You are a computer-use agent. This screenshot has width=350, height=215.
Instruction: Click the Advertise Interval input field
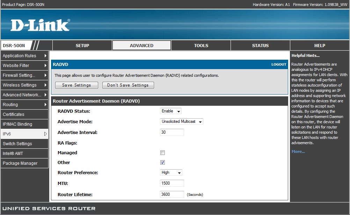pyautogui.click(x=172, y=132)
